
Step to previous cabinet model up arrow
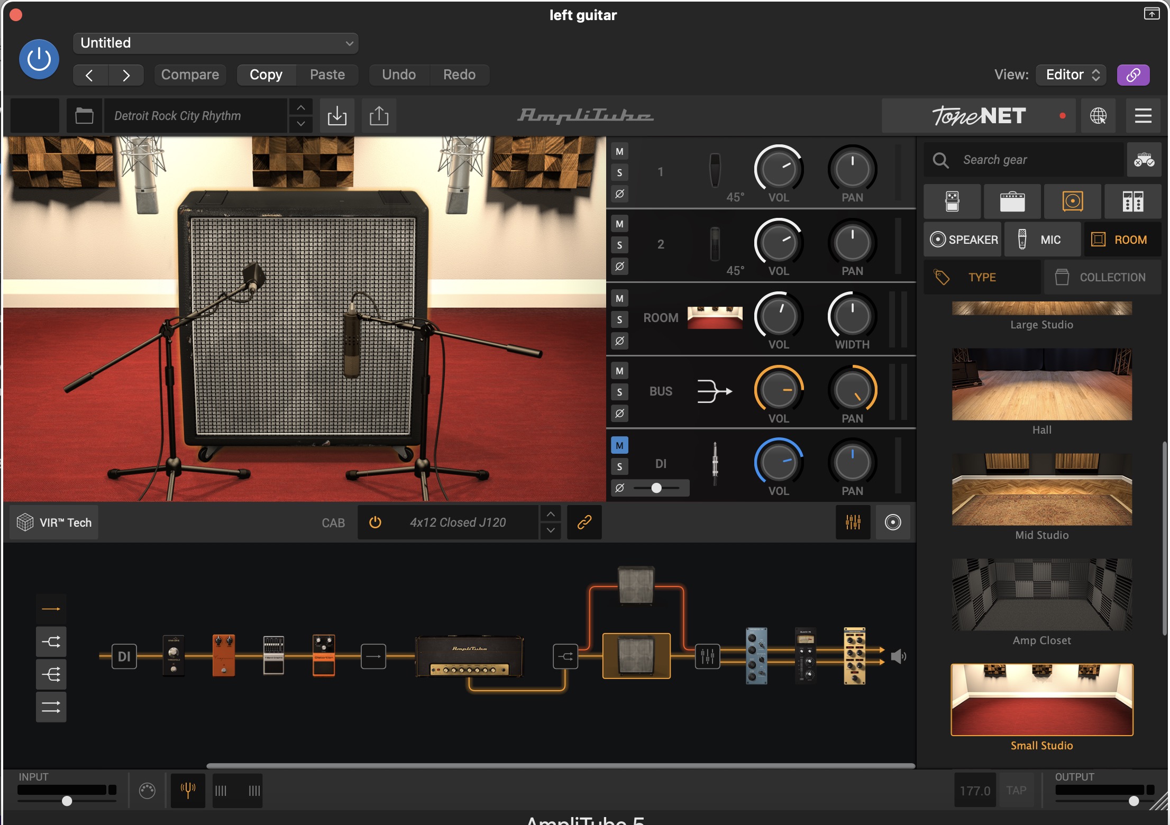click(x=551, y=514)
